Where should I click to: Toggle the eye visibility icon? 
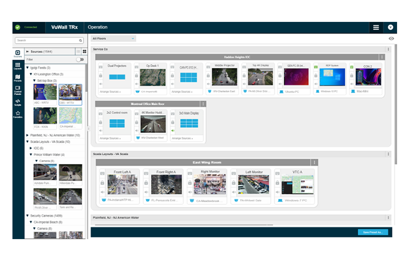click(391, 38)
